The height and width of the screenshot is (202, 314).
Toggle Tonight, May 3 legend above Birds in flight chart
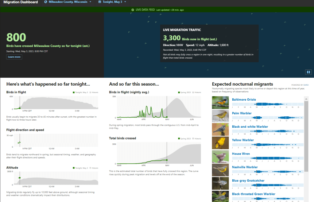coord(80,92)
